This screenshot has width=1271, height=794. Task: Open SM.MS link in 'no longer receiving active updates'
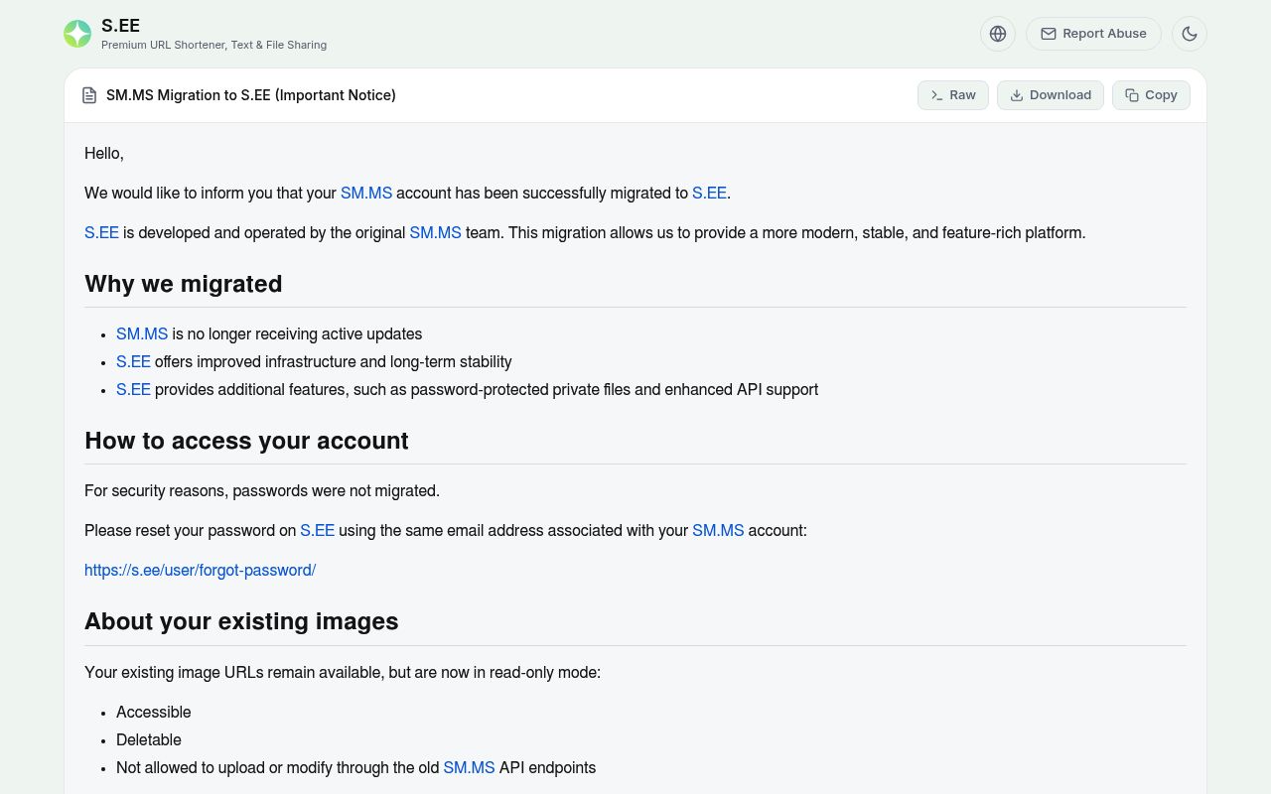142,334
